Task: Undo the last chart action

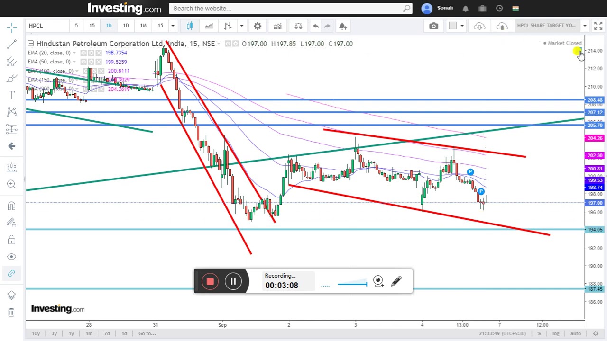Action: (x=316, y=26)
